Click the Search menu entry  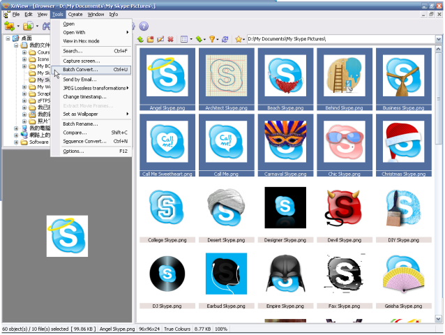click(91, 51)
